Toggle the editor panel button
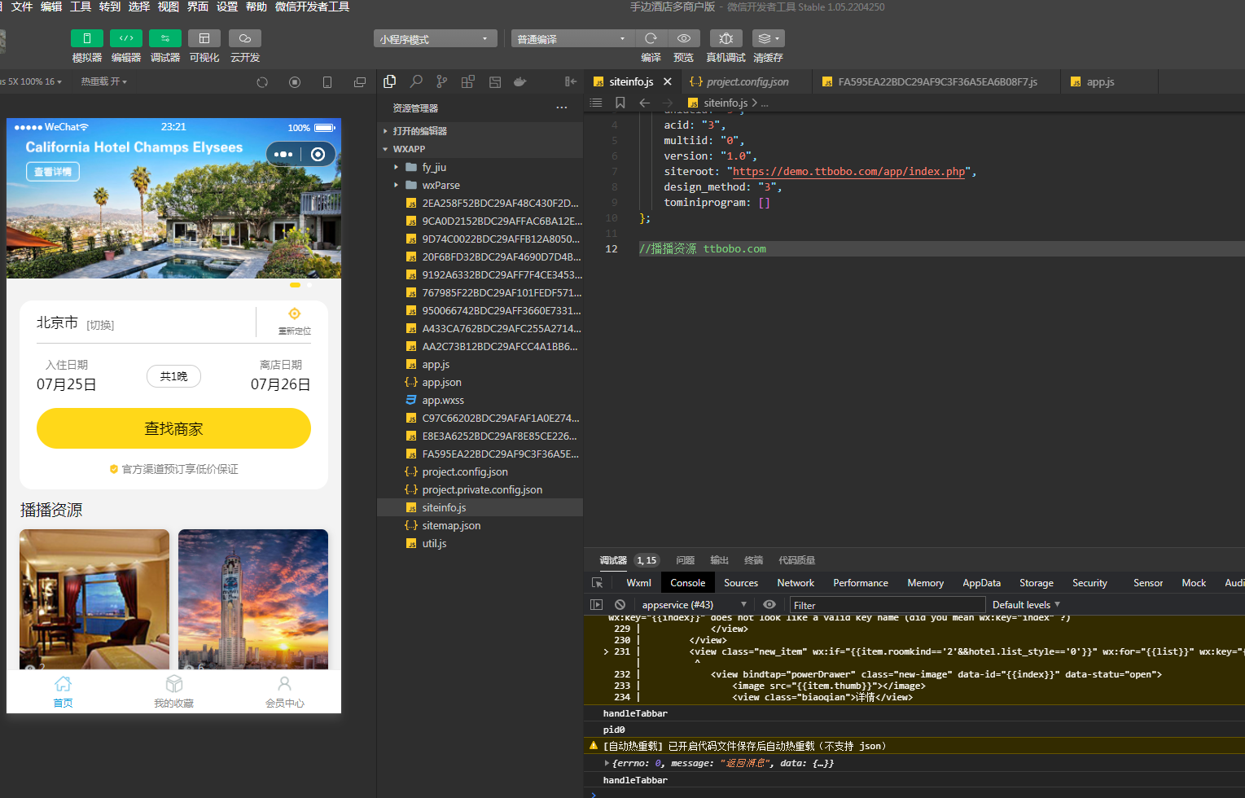The width and height of the screenshot is (1245, 798). [x=126, y=38]
